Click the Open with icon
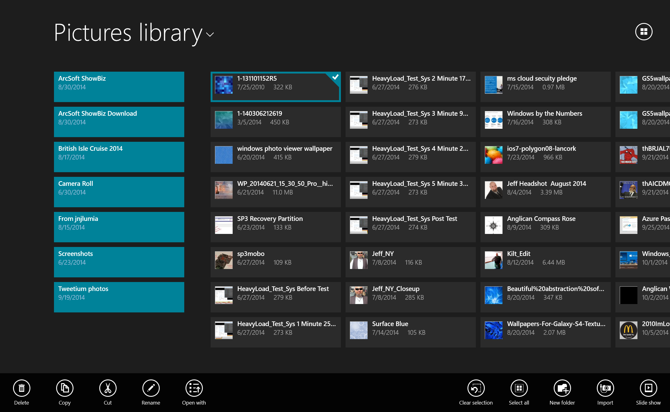The height and width of the screenshot is (412, 670). click(x=194, y=388)
